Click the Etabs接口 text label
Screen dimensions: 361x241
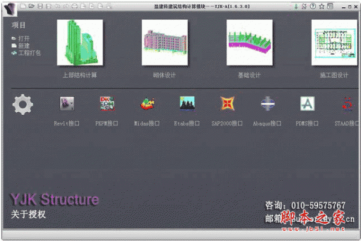point(187,123)
